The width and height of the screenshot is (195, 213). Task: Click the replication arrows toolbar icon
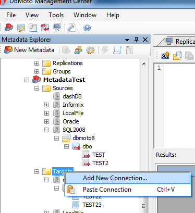(45, 28)
